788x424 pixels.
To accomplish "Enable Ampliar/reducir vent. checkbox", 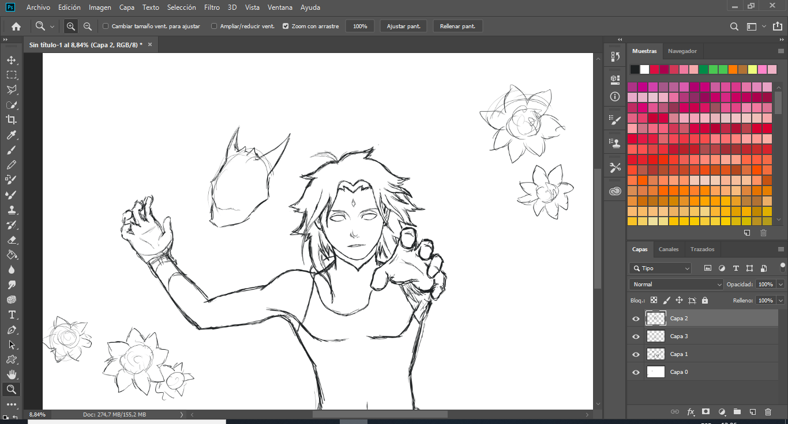I will 214,26.
